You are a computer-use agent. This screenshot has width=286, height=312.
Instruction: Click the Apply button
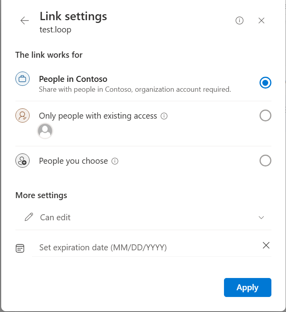point(247,287)
